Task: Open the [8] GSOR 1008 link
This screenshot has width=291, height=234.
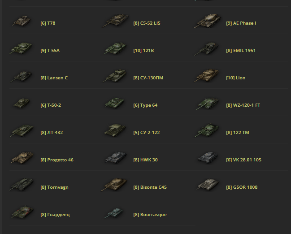Action: (242, 187)
